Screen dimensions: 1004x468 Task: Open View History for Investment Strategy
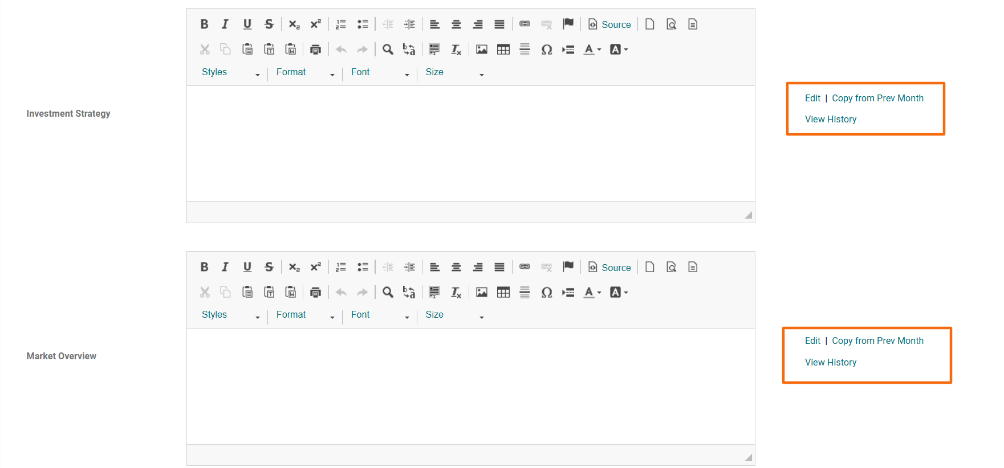point(830,119)
